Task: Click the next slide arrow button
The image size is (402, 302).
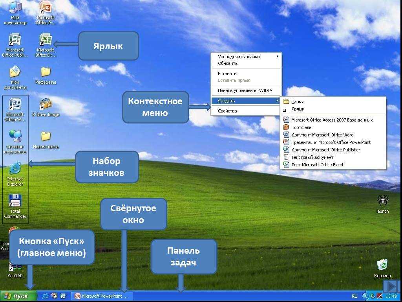Action: [x=392, y=286]
